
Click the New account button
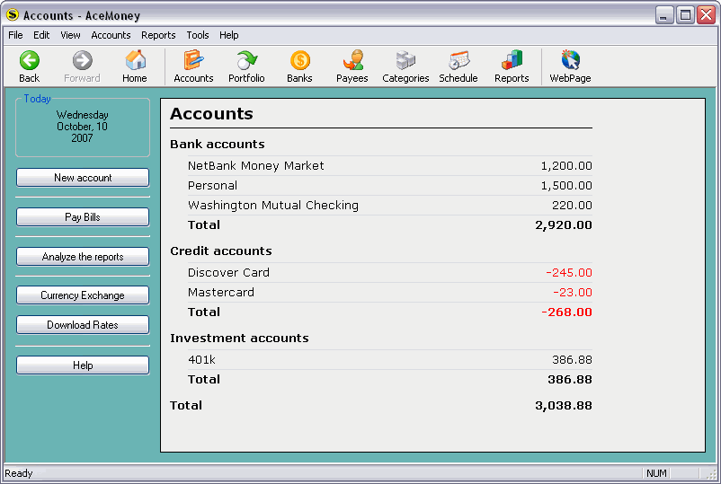pyautogui.click(x=83, y=178)
